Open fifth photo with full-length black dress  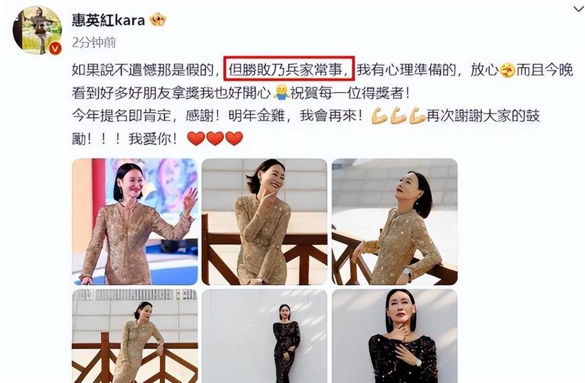[x=265, y=336]
